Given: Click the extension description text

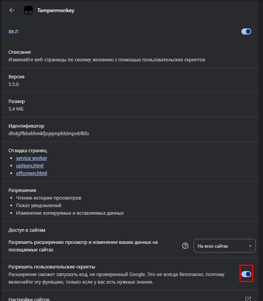Looking at the screenshot, I should coord(106,60).
